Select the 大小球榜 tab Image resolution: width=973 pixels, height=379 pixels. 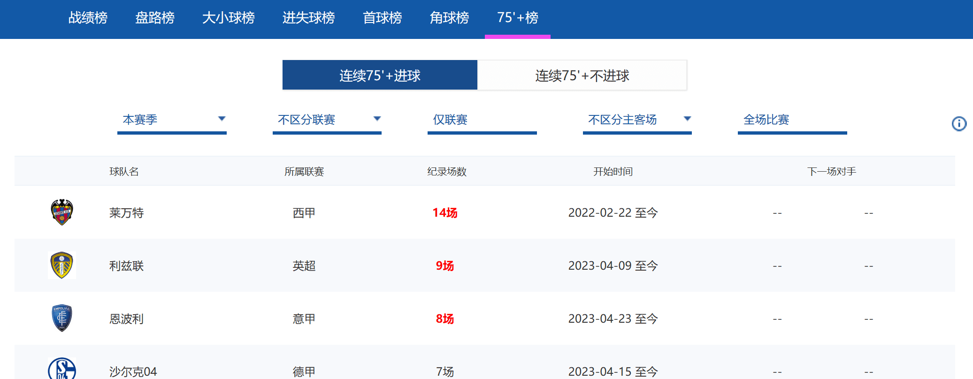click(228, 18)
